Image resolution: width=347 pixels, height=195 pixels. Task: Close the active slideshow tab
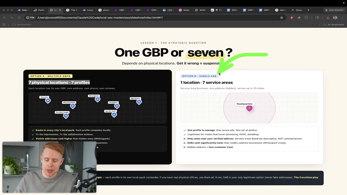tap(60, 10)
